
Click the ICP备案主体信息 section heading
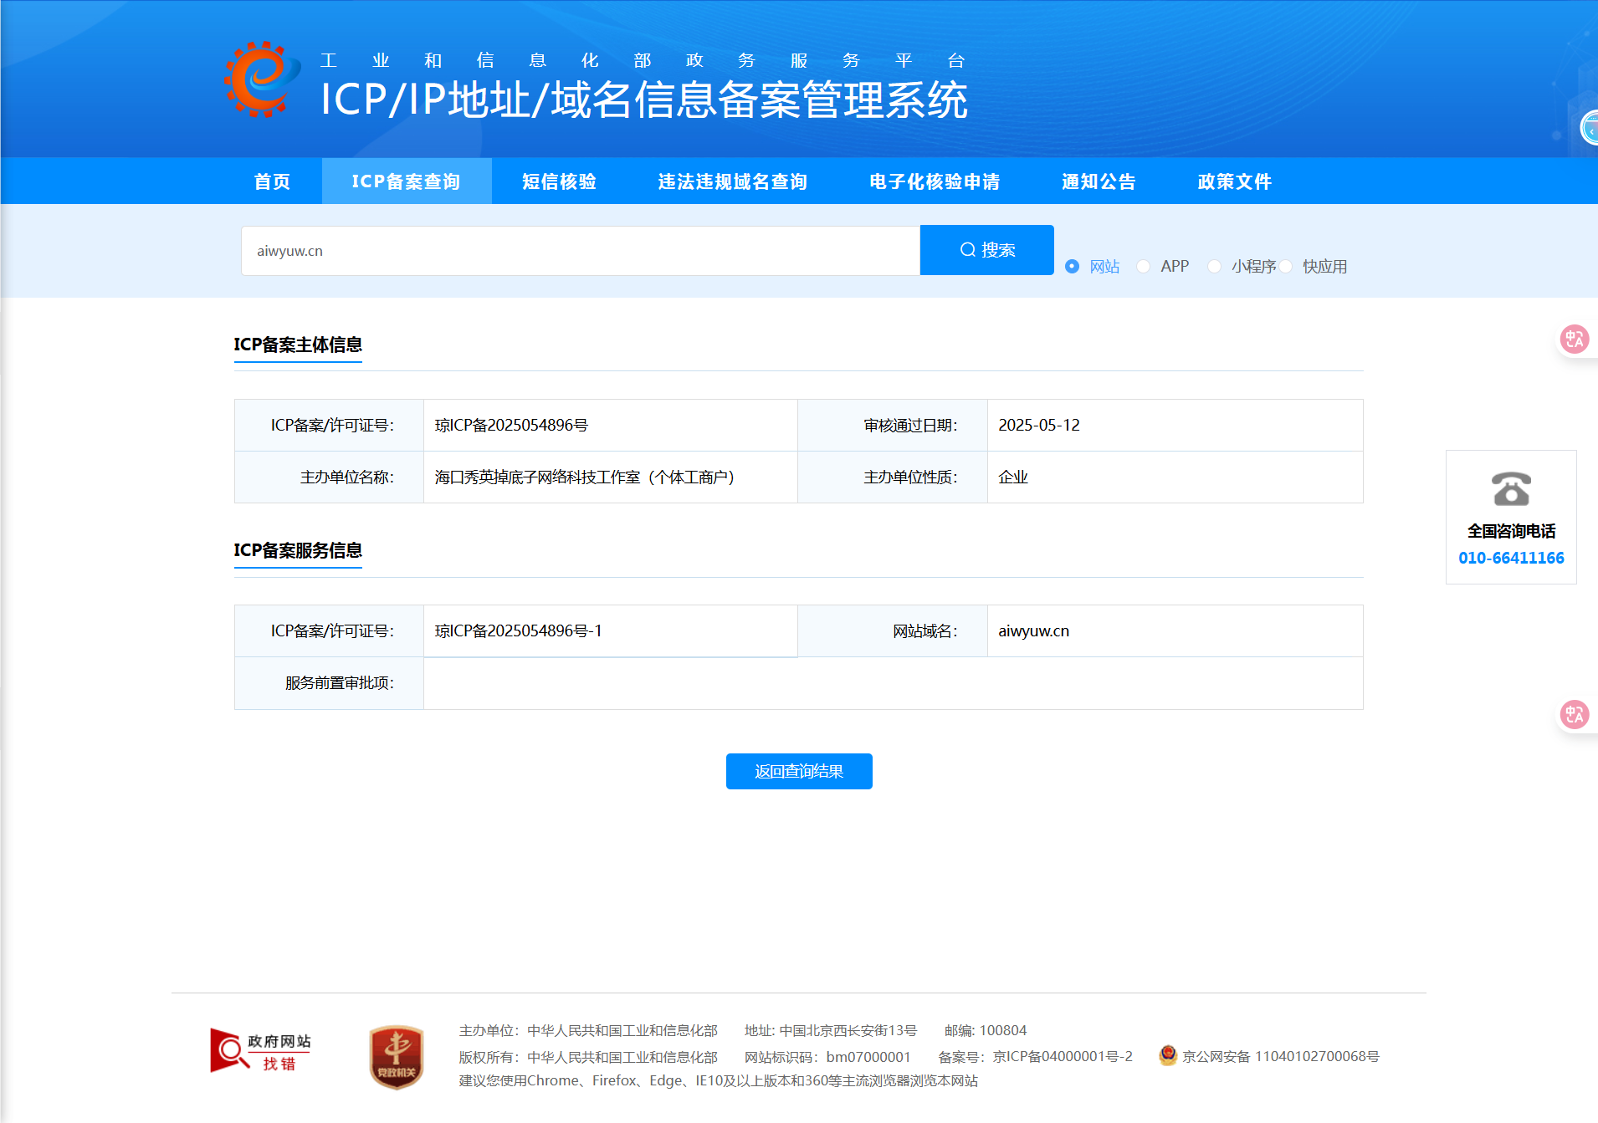pos(298,345)
